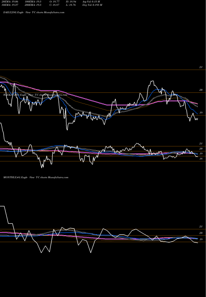Image resolution: width=206 pixels, height=297 pixels.
Task: Click the weekly chart's 21 axis label
Action: pos(201,144)
